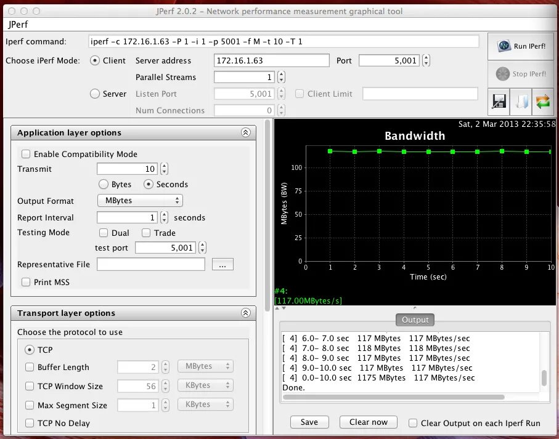The image size is (559, 439).
Task: Click the Client Limit text field
Action: point(420,94)
